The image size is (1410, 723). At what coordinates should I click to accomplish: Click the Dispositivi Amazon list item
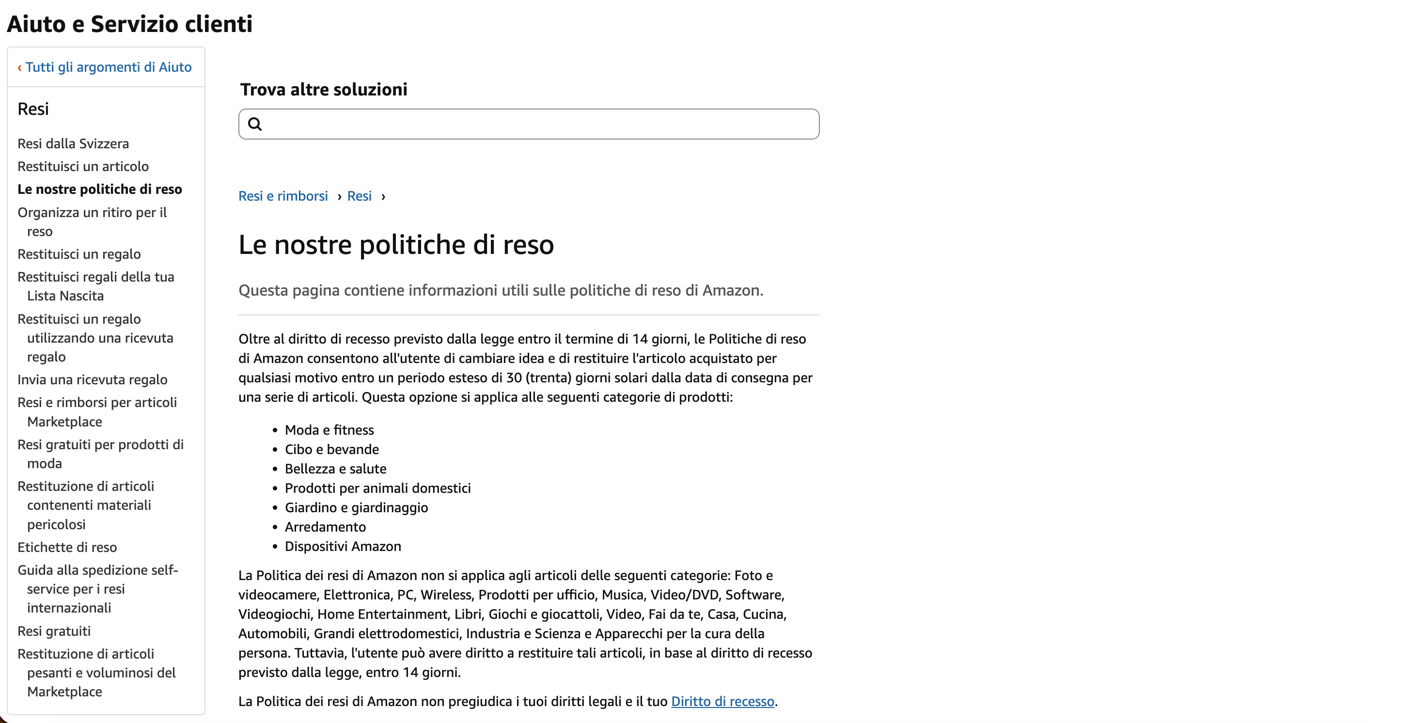(343, 546)
